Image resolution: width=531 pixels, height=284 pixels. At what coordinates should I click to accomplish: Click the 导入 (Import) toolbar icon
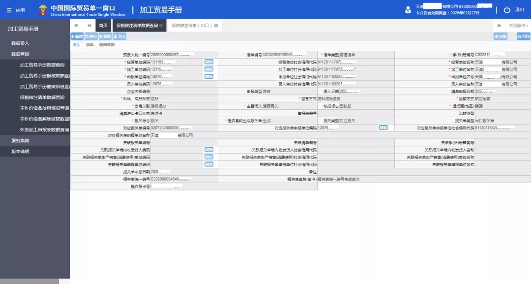(119, 36)
